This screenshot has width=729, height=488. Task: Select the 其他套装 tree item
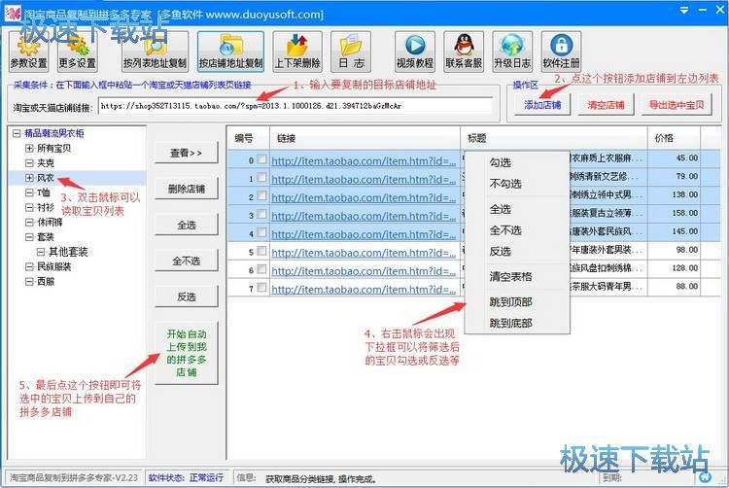[x=68, y=252]
